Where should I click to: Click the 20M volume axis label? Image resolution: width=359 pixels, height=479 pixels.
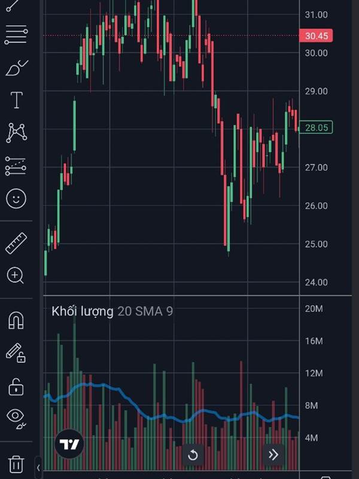314,308
